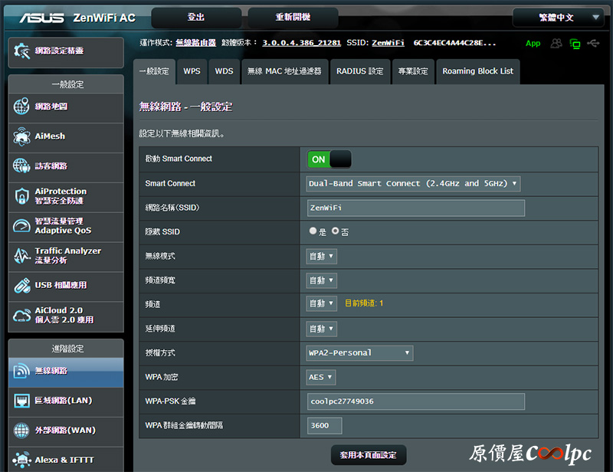Screen dimensions: 613x472
Task: Click the 登出 logout button
Action: click(196, 18)
